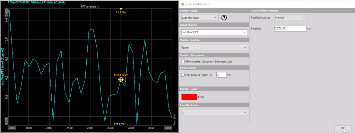The image size is (355, 133).
Task: Click the Free Marker setup window title
Action: [198, 4]
